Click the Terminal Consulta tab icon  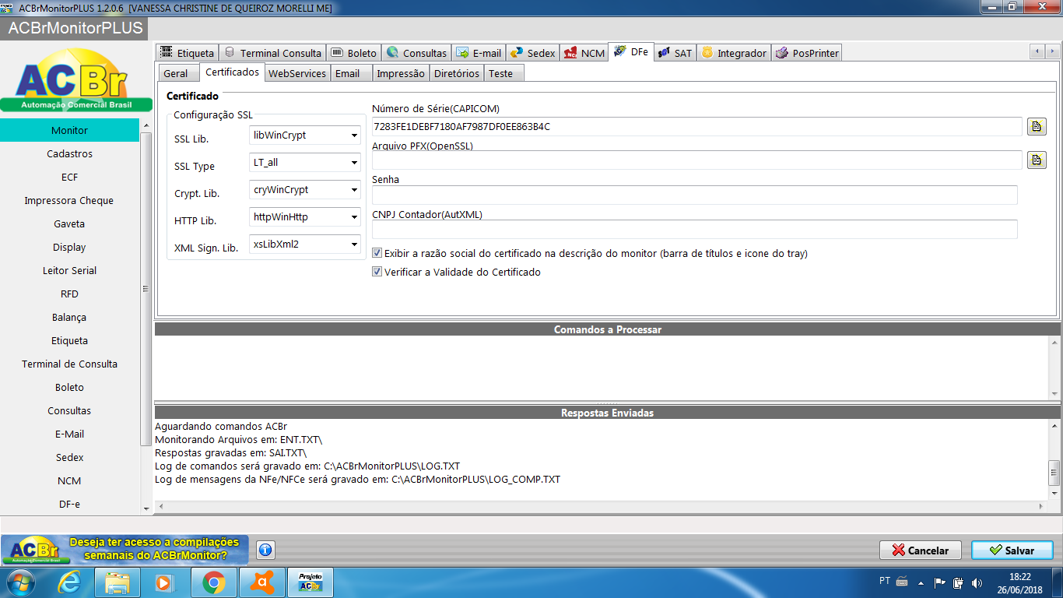pos(230,52)
